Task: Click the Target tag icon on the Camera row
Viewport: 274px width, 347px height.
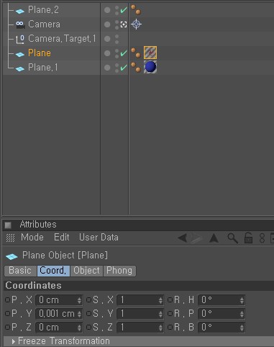Action: pos(136,24)
